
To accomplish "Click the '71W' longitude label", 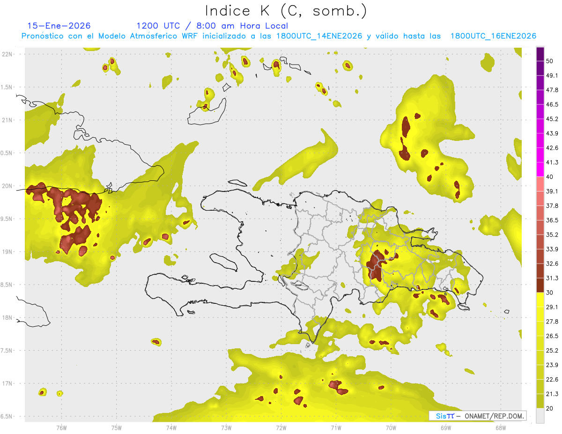I will (336, 427).
